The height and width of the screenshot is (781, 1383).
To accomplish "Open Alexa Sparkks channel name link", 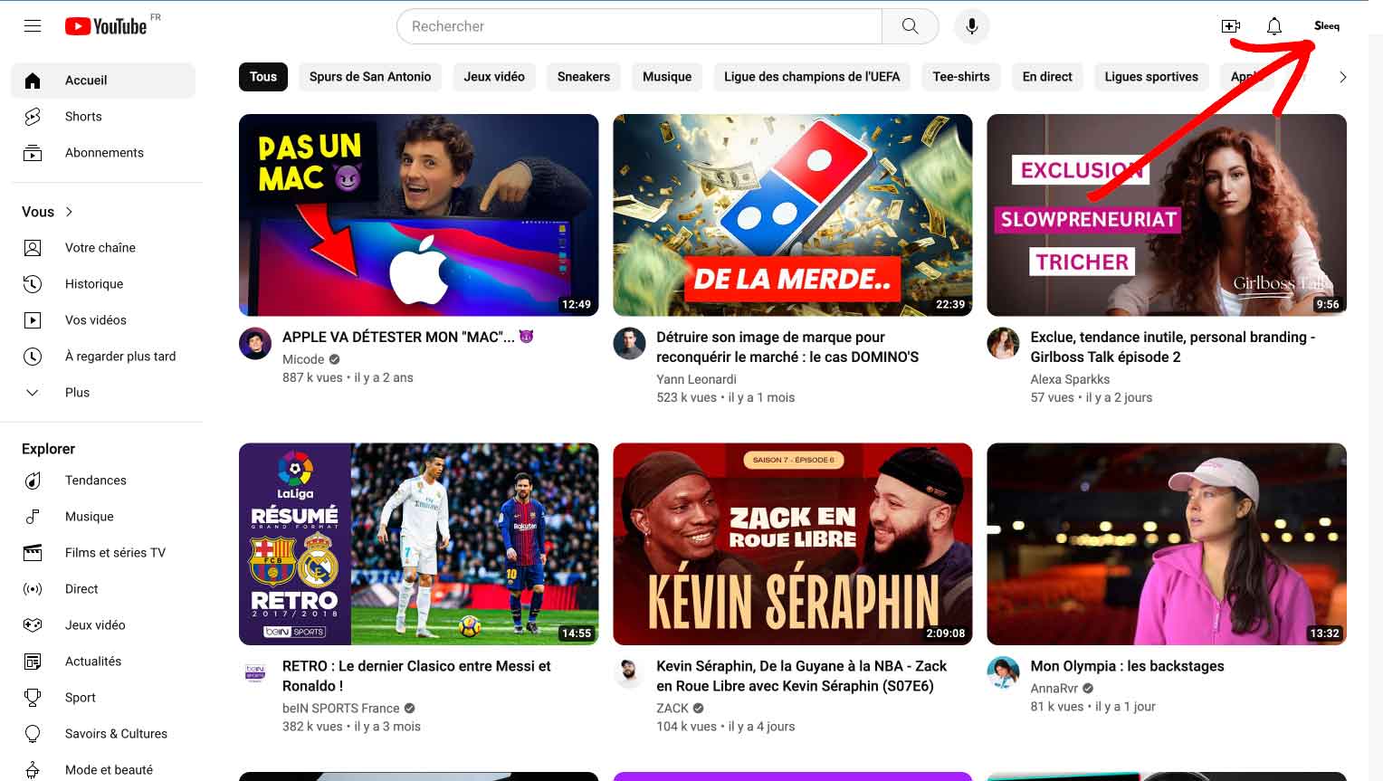I will 1070,379.
